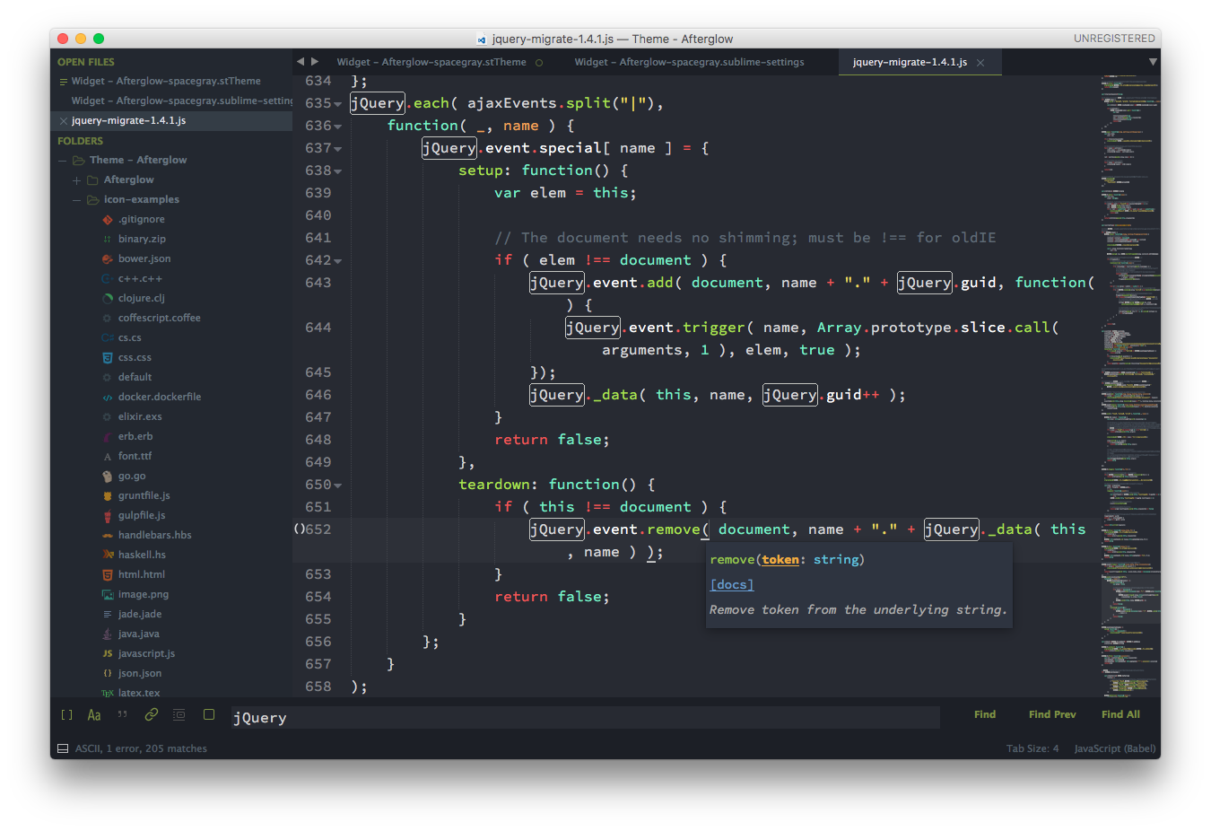Click the Find Prev button
Viewport: 1211px width, 831px height.
point(1052,714)
